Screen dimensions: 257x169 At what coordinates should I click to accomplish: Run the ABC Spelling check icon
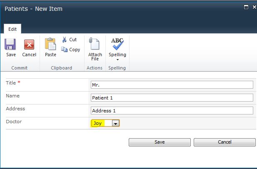(x=117, y=44)
